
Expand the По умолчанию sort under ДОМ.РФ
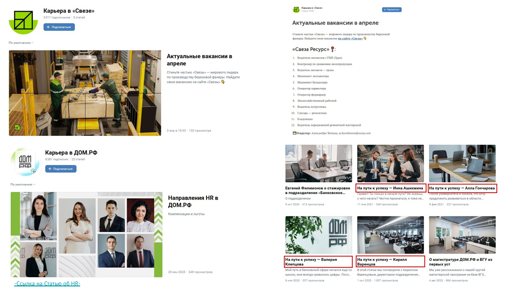(x=22, y=184)
